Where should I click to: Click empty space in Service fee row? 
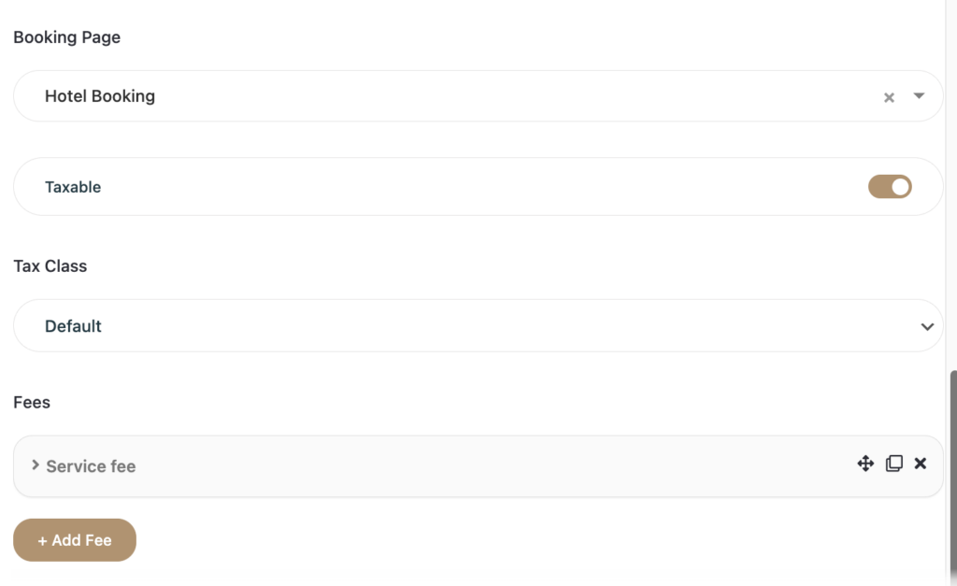click(467, 466)
